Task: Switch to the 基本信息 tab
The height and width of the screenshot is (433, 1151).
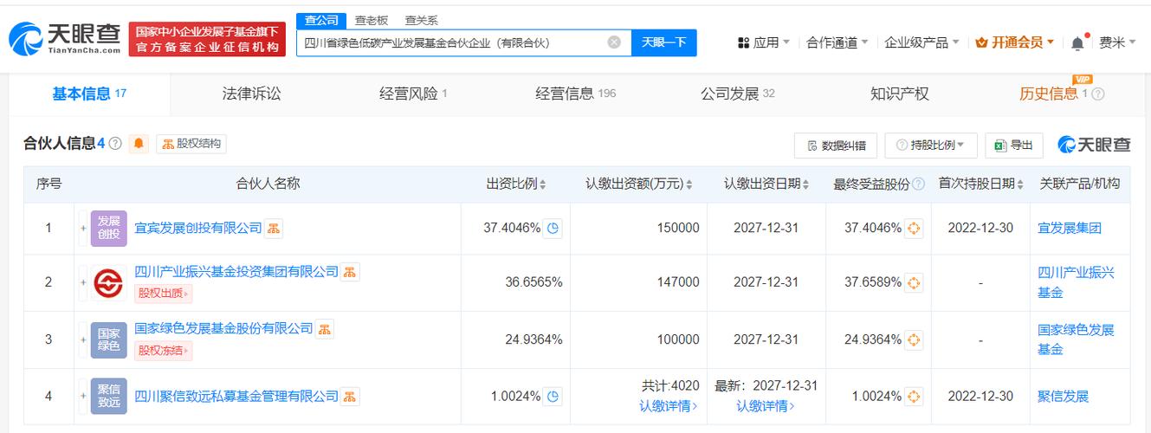Action: tap(89, 94)
